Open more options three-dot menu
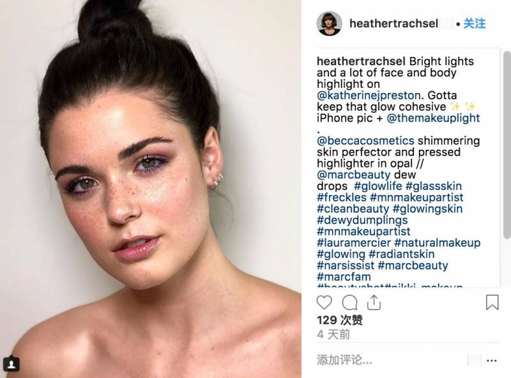511x378 pixels. click(x=491, y=360)
